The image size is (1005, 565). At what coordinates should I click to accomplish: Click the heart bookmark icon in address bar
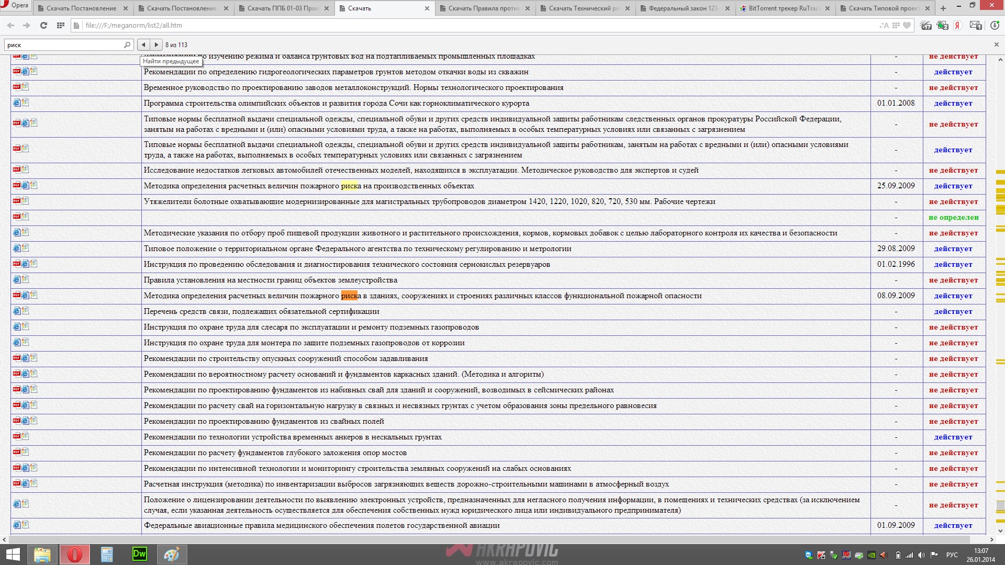point(907,25)
